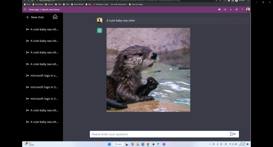Click the 'OpenAI onto Canvas' app name

(x=51, y=10)
